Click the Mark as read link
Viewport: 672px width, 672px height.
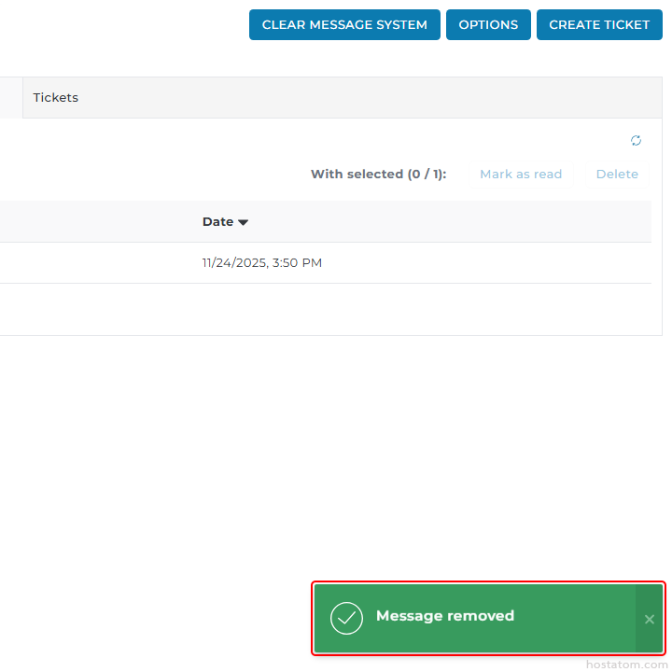(521, 175)
